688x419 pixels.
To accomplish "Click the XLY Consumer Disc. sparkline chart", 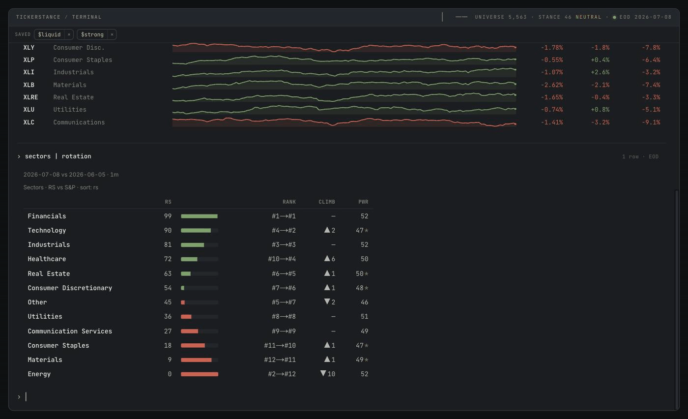I will 344,48.
